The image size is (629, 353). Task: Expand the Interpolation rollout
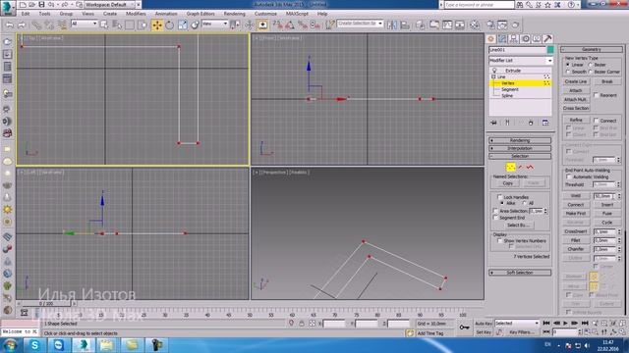520,148
